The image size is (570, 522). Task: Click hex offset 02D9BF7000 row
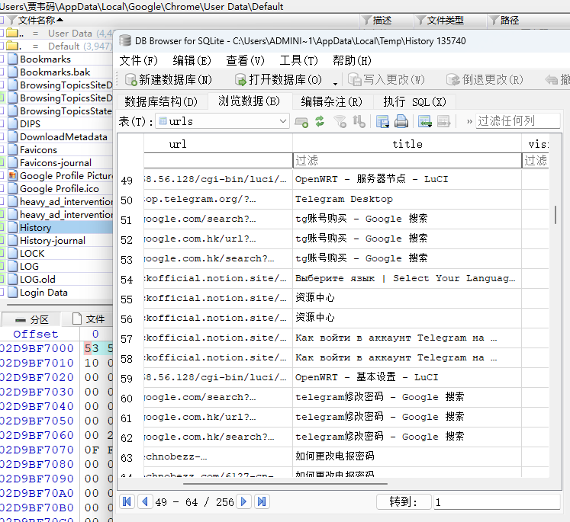[x=37, y=348]
